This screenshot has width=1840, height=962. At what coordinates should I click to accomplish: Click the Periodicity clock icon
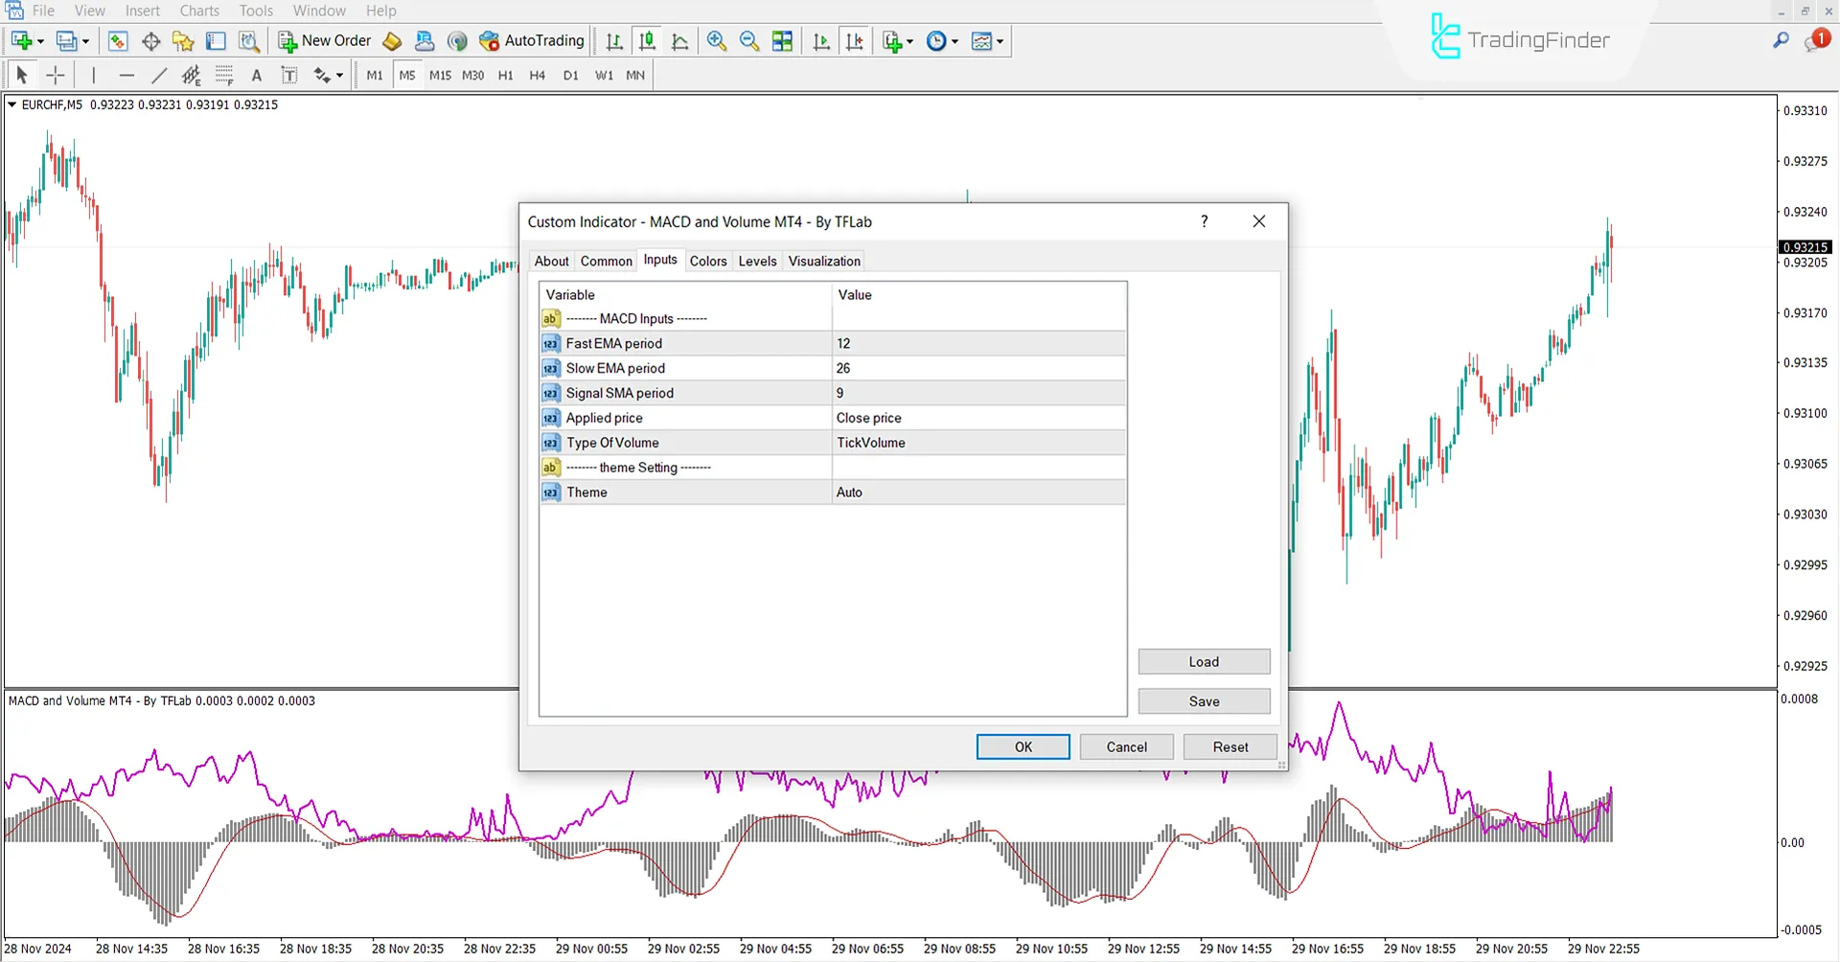[x=937, y=41]
